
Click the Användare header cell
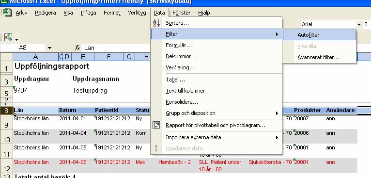tap(340, 110)
